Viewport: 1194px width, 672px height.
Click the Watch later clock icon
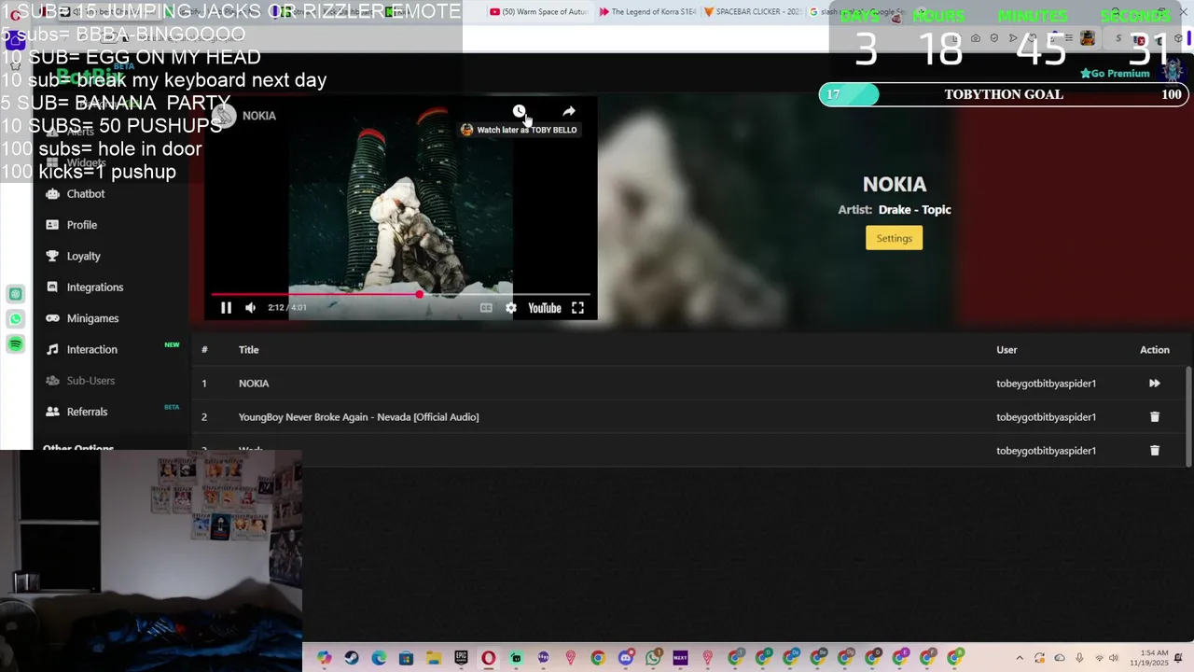click(x=519, y=111)
